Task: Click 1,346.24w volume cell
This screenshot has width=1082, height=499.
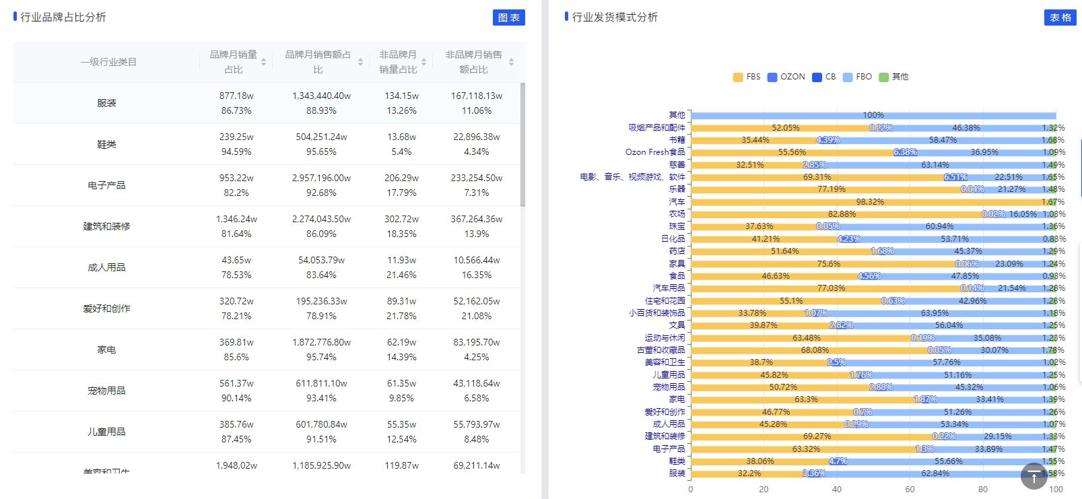Action: [x=236, y=219]
